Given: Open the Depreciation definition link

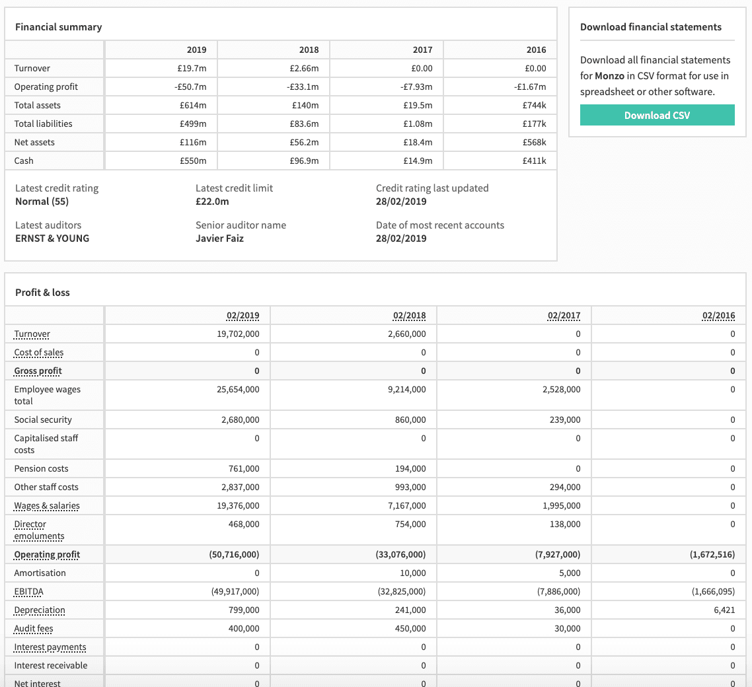Looking at the screenshot, I should coord(40,610).
